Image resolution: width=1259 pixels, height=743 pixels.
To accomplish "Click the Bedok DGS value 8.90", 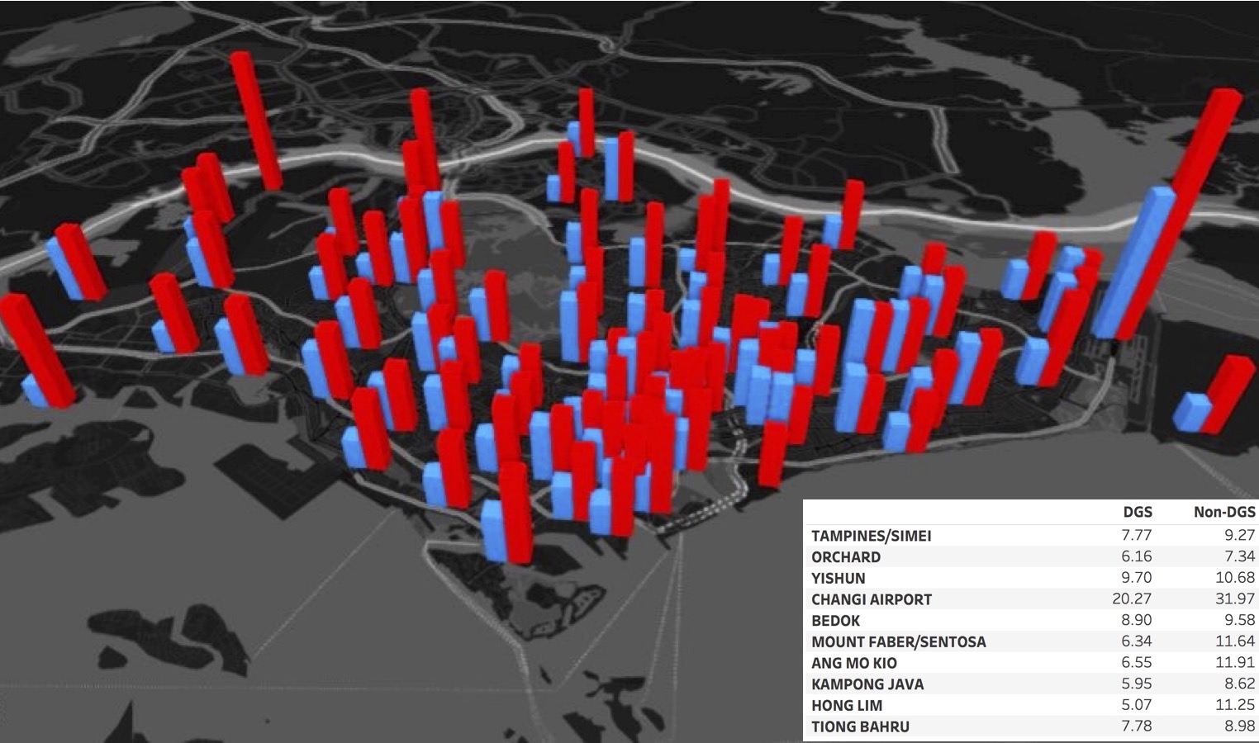I will (1138, 621).
